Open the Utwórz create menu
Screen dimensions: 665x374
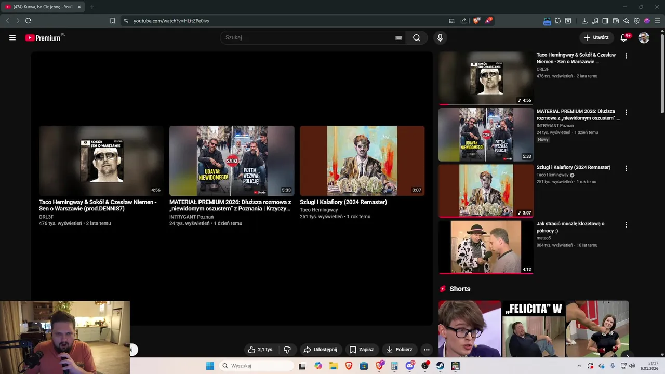click(596, 37)
